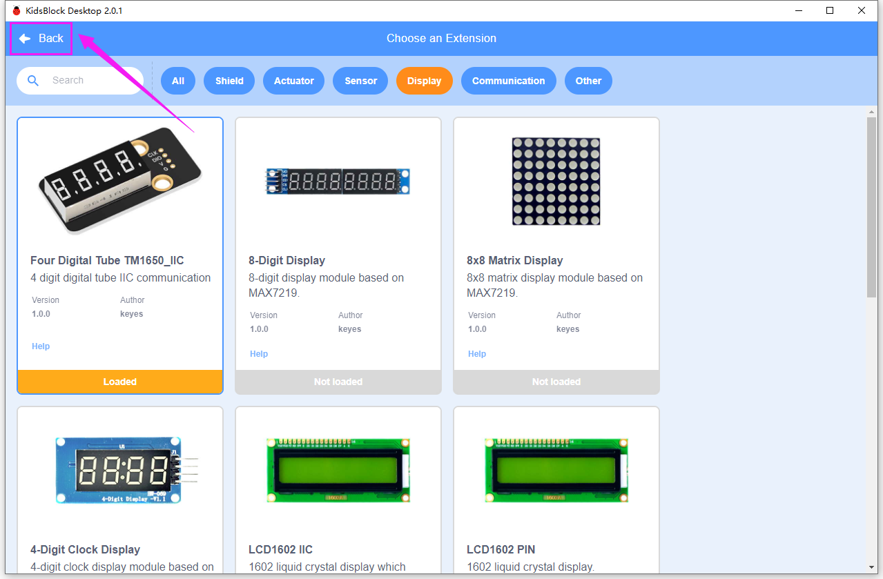Click the scrollbar down arrow
The width and height of the screenshot is (883, 579).
pos(871,567)
